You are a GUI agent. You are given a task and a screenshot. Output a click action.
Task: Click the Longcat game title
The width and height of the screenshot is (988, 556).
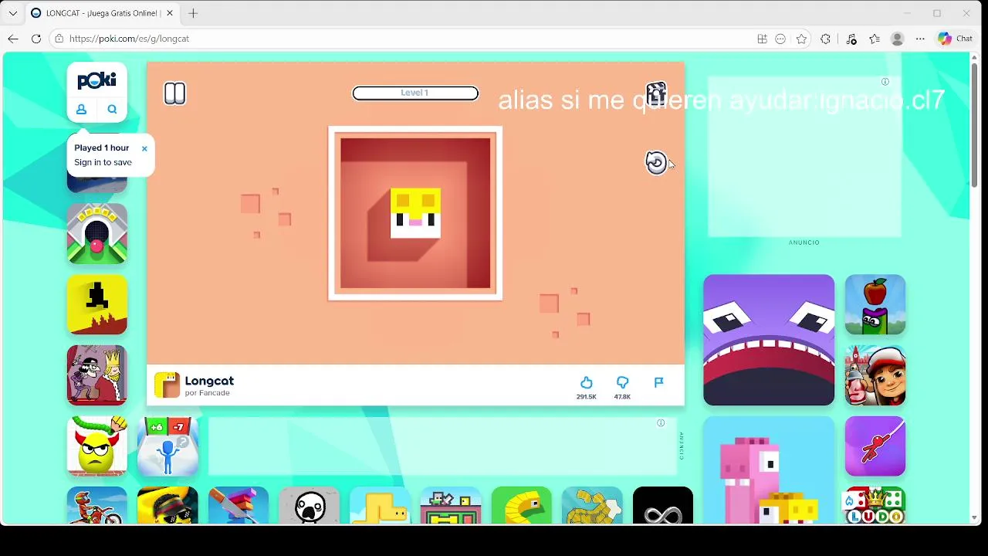(209, 381)
